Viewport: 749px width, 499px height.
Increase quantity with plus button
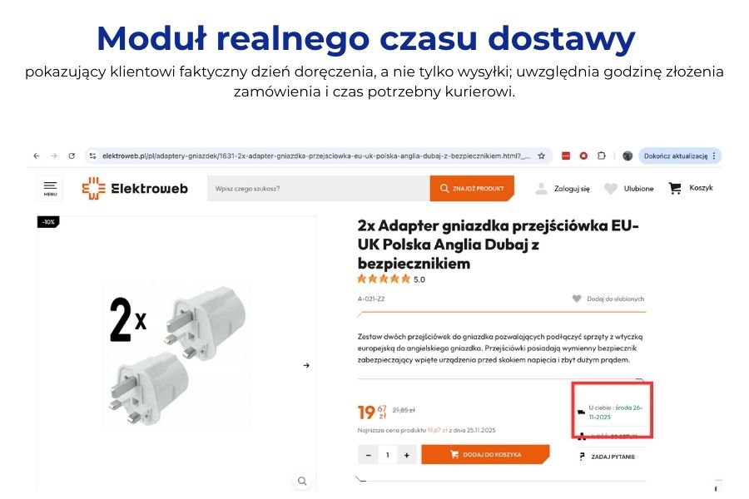406,455
